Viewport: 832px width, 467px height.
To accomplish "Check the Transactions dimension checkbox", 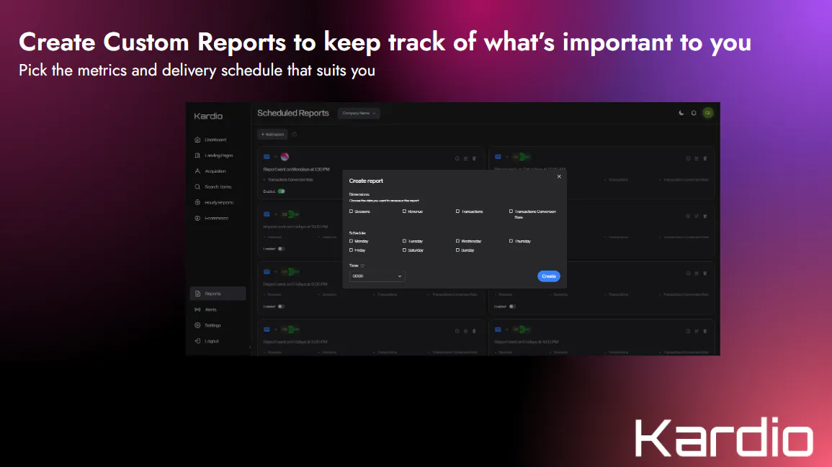I will pos(457,212).
